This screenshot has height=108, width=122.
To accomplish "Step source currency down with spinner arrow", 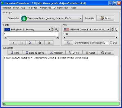I will 53,31.
